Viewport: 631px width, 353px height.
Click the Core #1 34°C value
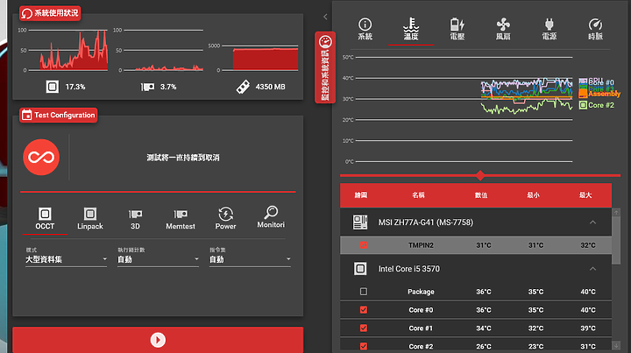pos(483,328)
